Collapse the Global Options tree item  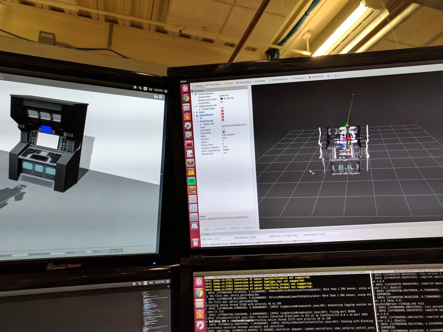click(193, 94)
